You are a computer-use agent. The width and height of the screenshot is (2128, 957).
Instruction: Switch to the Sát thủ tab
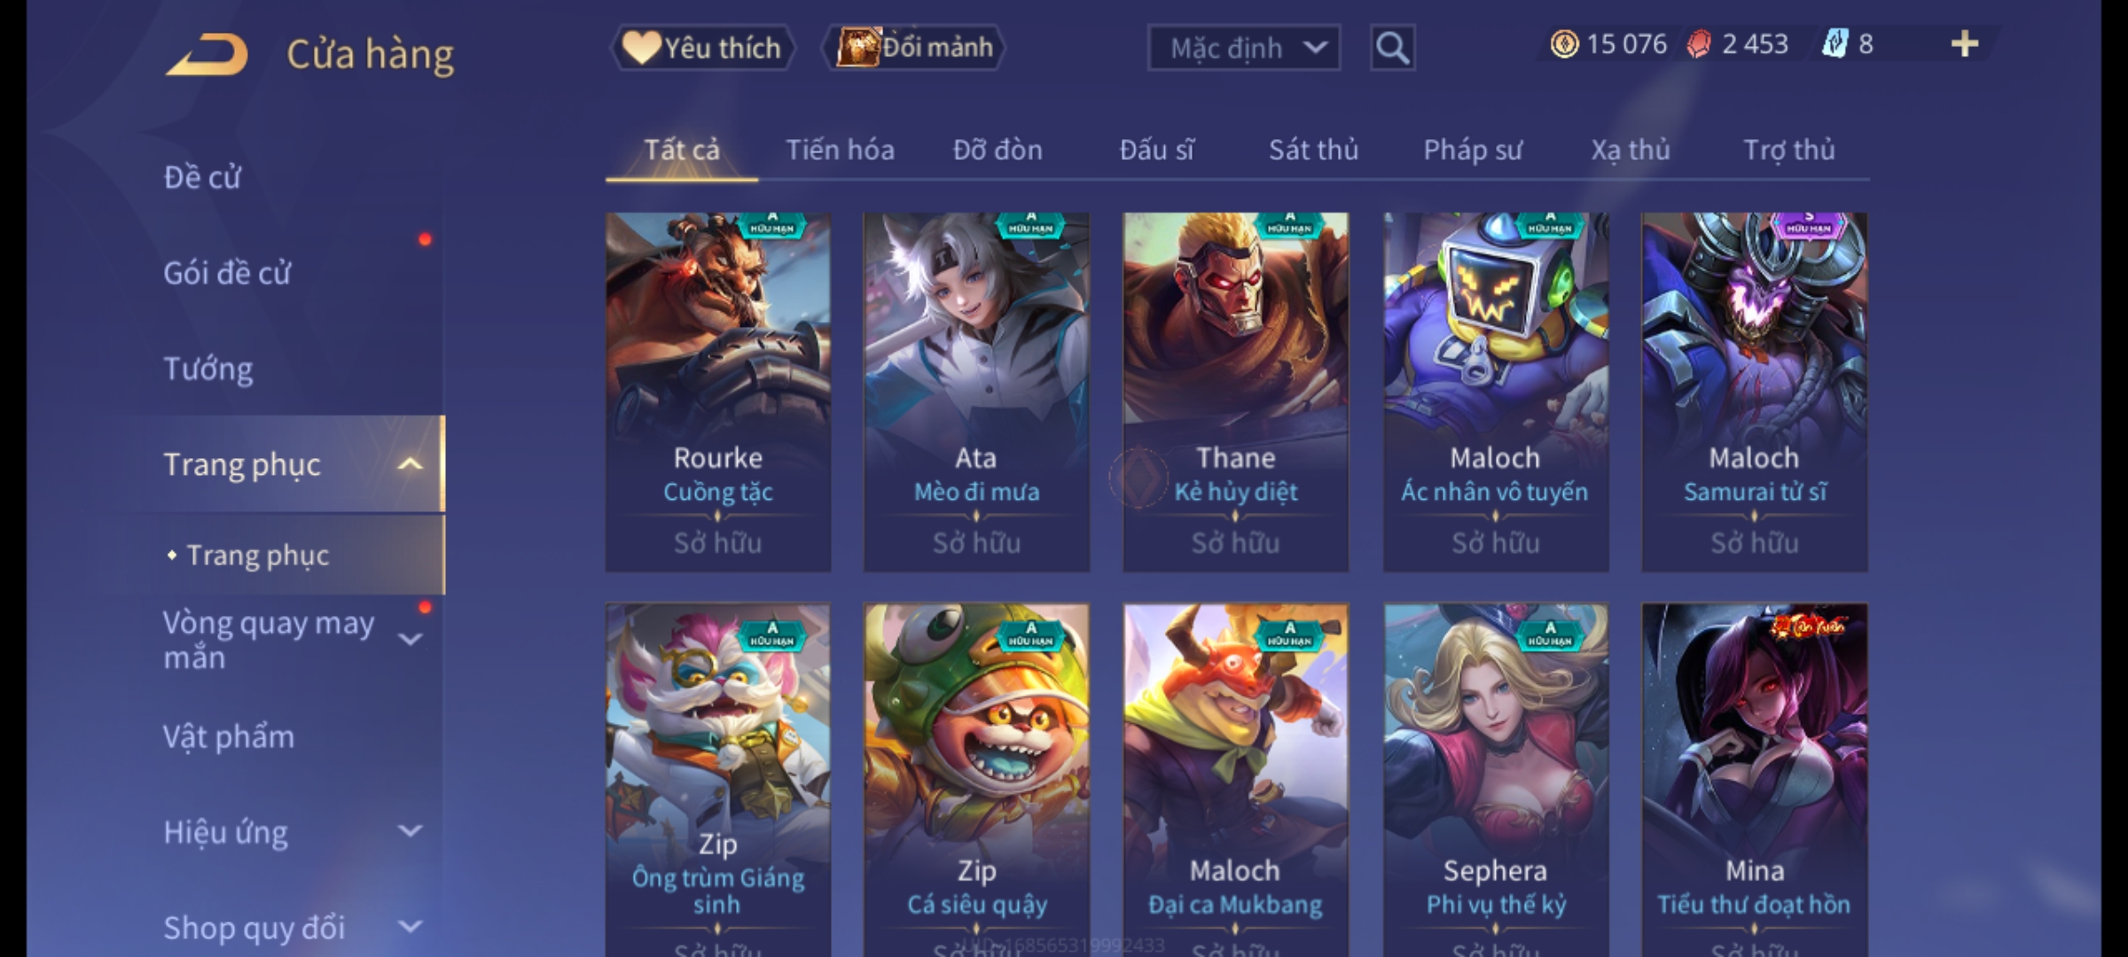coord(1313,151)
